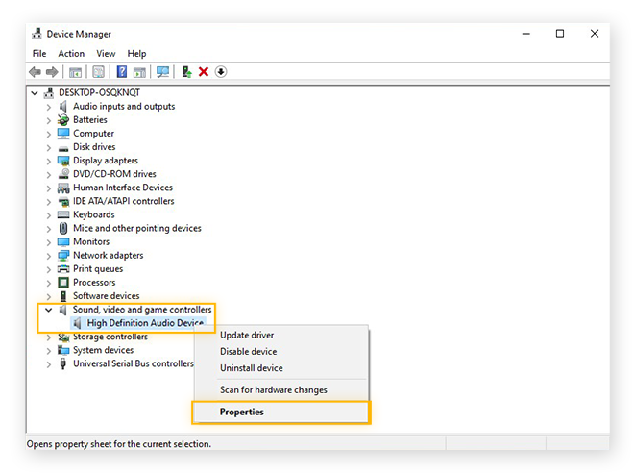Click the Help toolbar icon
This screenshot has width=634, height=476.
point(122,72)
